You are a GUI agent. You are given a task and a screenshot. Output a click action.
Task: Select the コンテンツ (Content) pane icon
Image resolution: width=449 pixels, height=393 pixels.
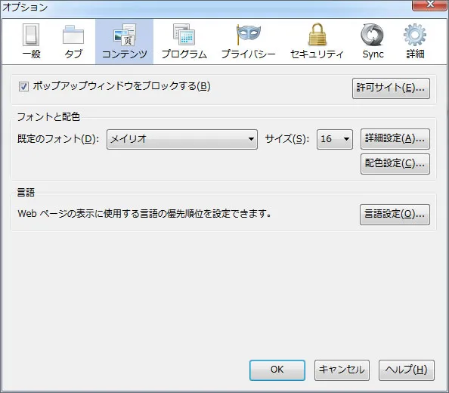pyautogui.click(x=124, y=42)
